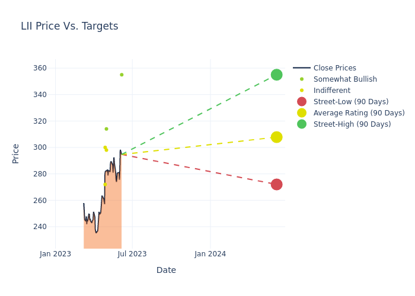This screenshot has width=415, height=296.
Task: Click the 360 y-axis tick label
Action: tap(39, 68)
